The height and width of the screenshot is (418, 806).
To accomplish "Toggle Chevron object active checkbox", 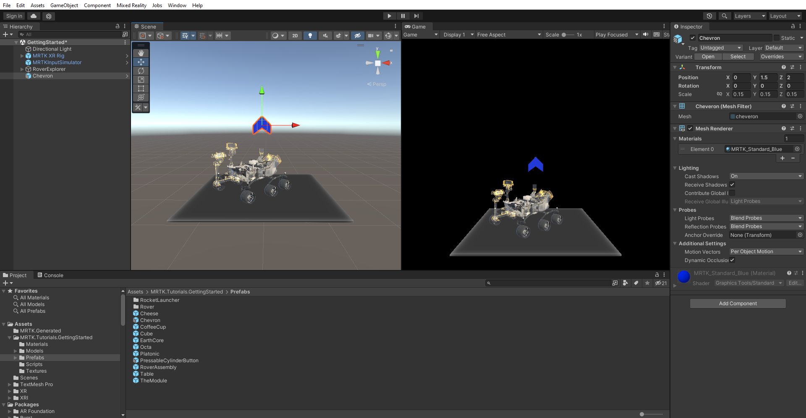I will point(693,38).
